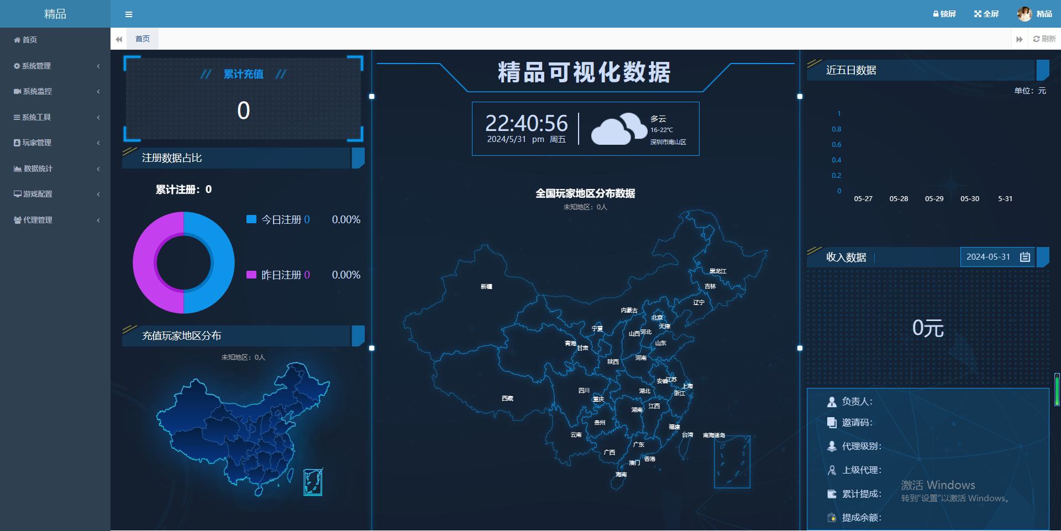1061x531 pixels.
Task: Click the list icon of 系统工具
Action: pyautogui.click(x=17, y=117)
